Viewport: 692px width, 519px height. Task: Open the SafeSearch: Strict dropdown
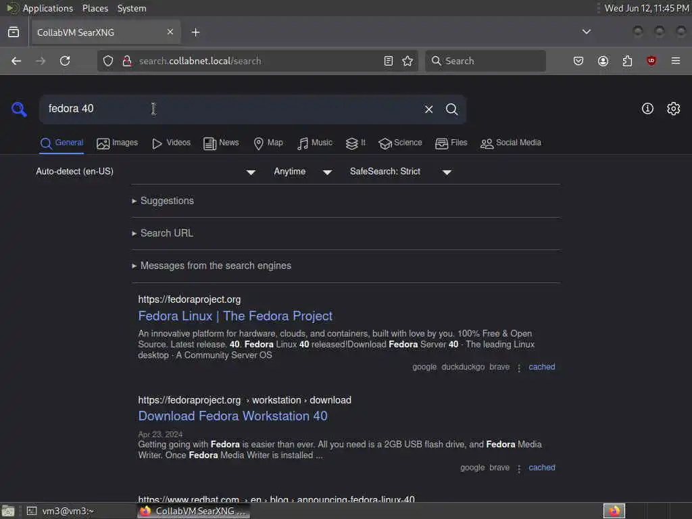[401, 172]
